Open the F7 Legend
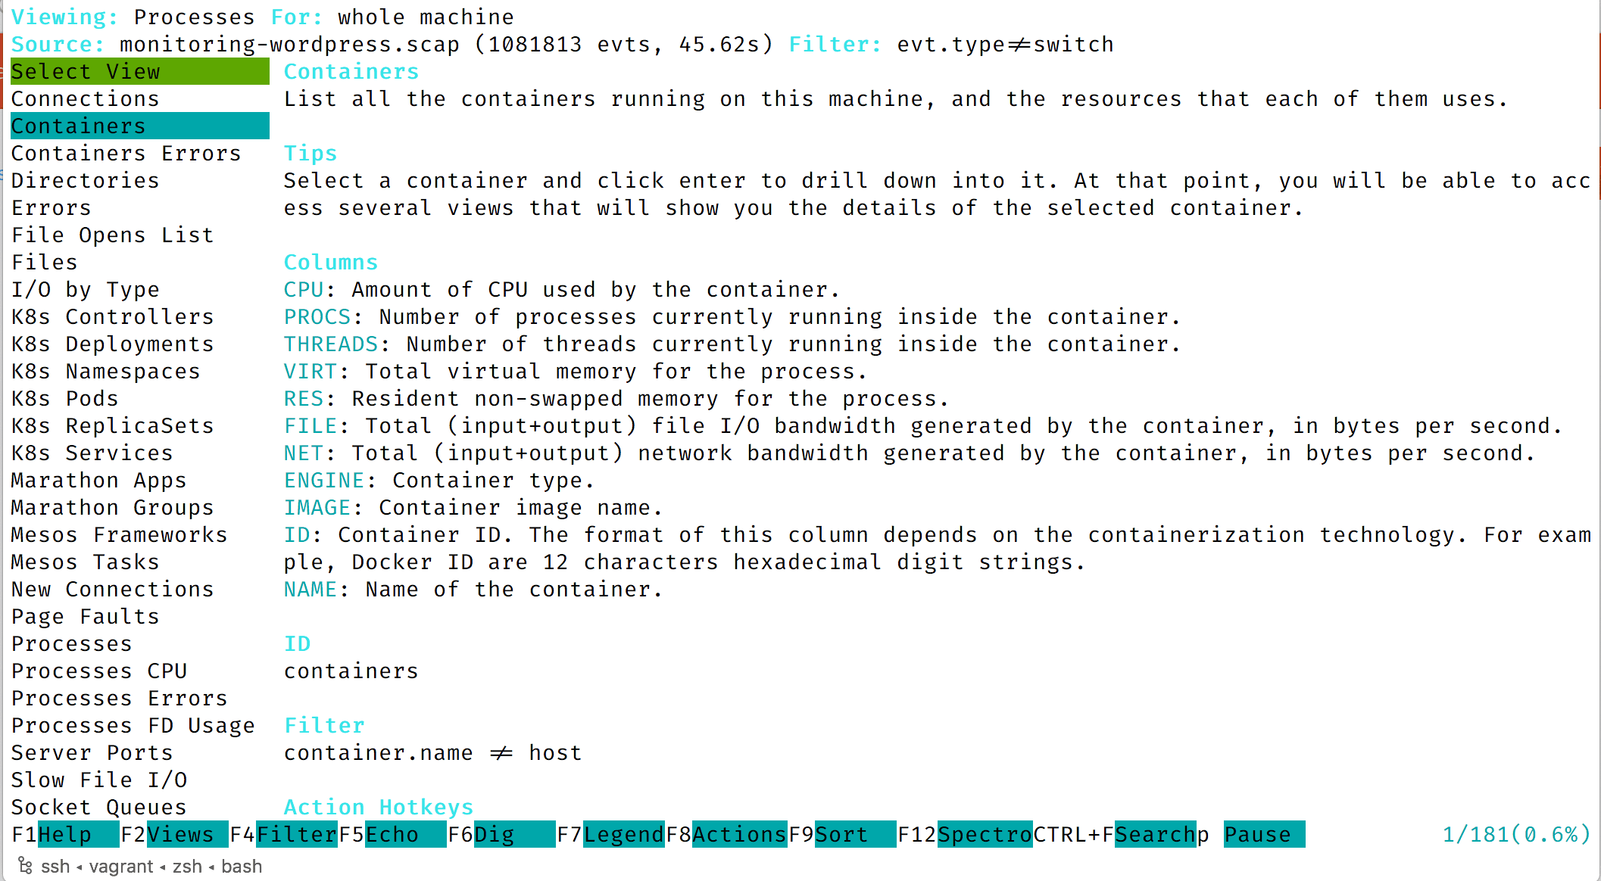The height and width of the screenshot is (881, 1601). point(624,834)
